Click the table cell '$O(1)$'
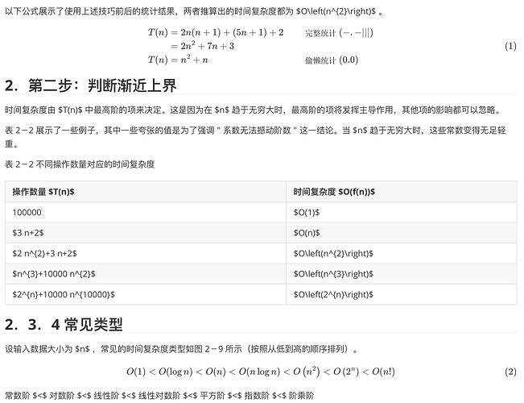 [x=402, y=212]
